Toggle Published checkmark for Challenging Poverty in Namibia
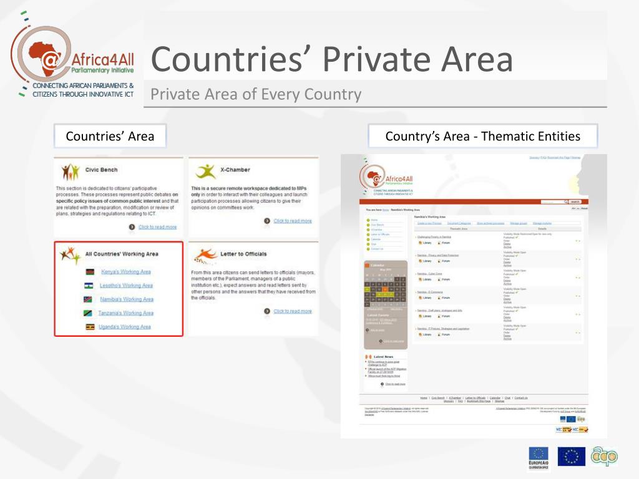The width and height of the screenshot is (639, 479). pyautogui.click(x=517, y=237)
